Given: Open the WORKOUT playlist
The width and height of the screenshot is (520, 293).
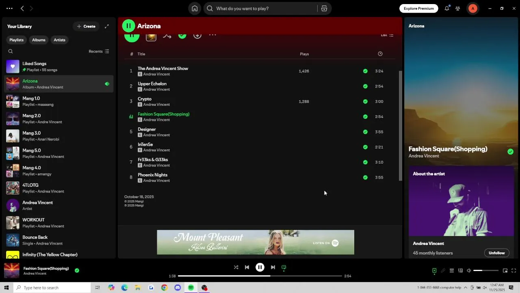Looking at the screenshot, I should click(x=59, y=223).
